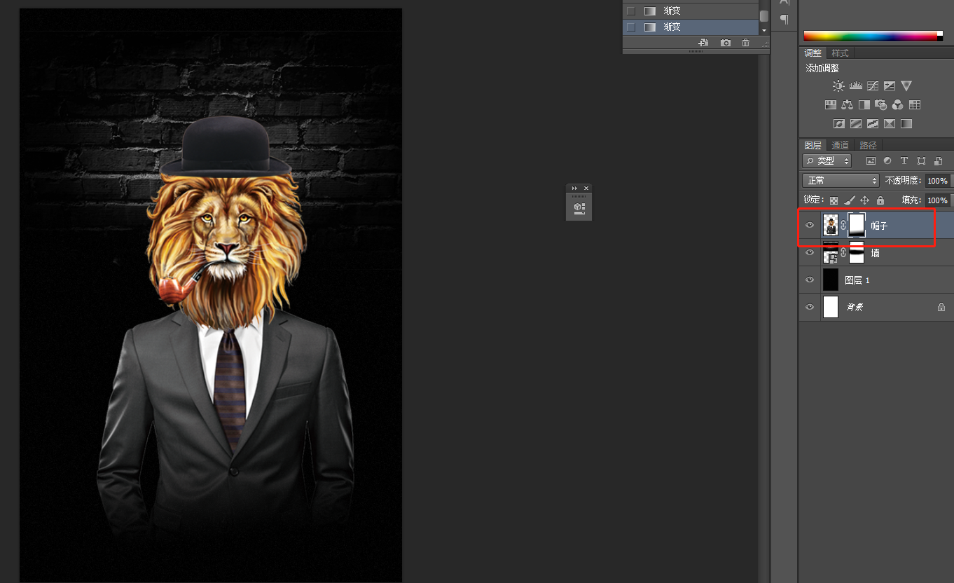Click the history panel scrollbar thumb

click(x=764, y=15)
